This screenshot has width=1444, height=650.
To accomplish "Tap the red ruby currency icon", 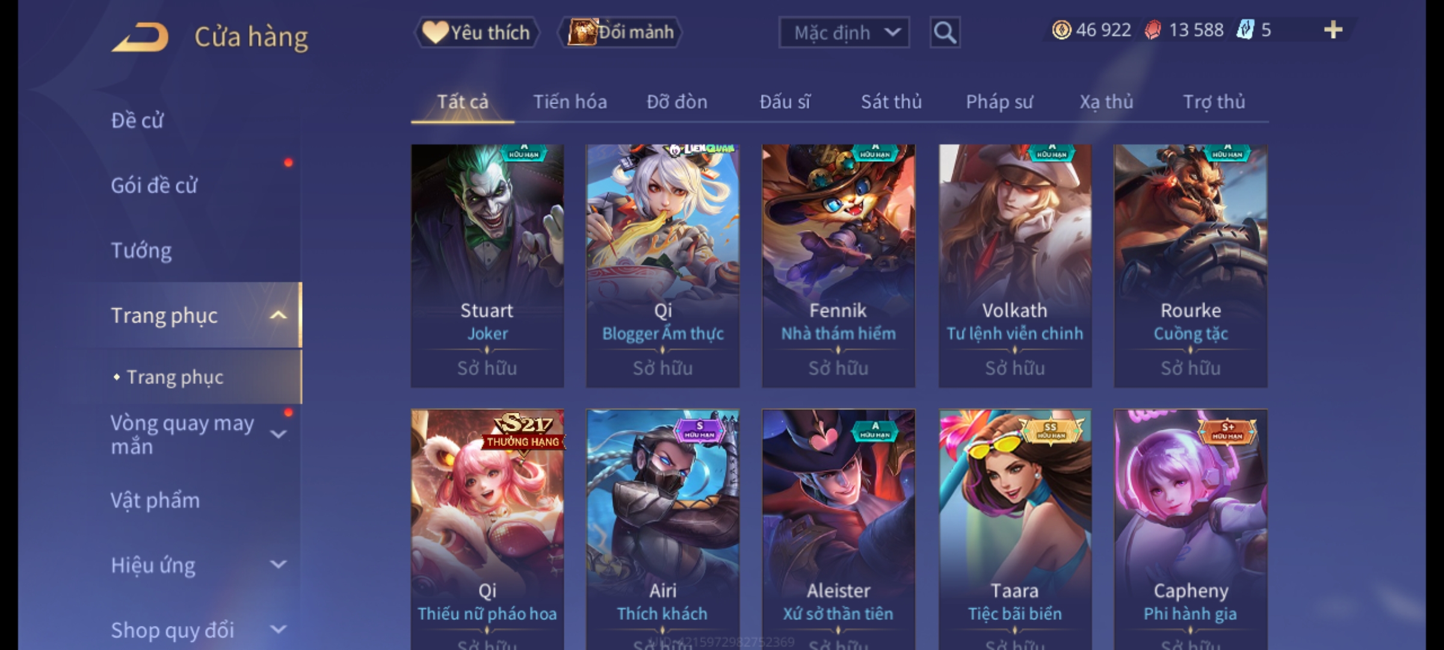I will 1152,30.
